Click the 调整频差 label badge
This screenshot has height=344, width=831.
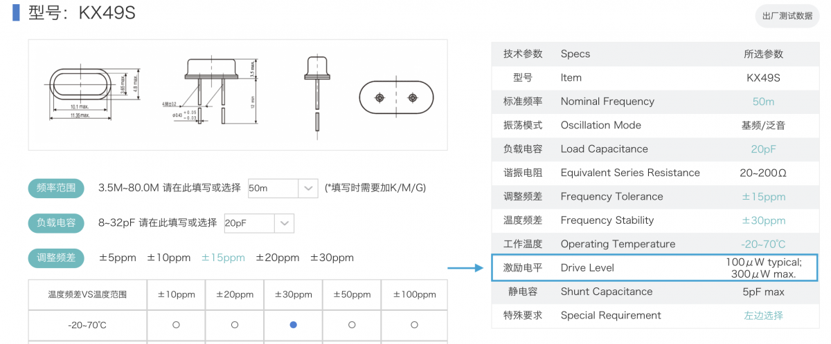[x=56, y=258]
